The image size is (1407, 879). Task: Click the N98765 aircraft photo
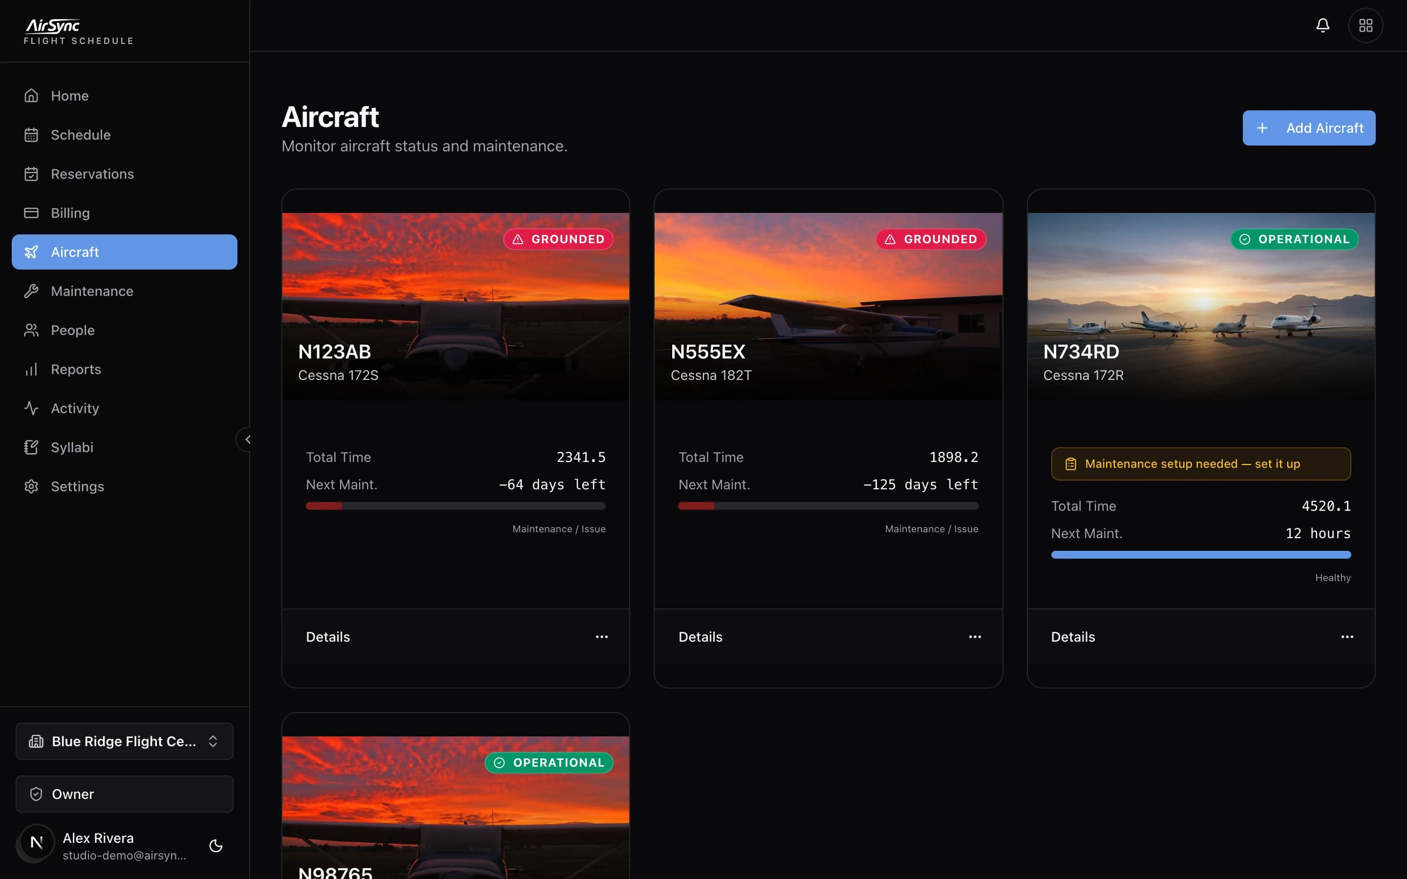click(x=456, y=808)
